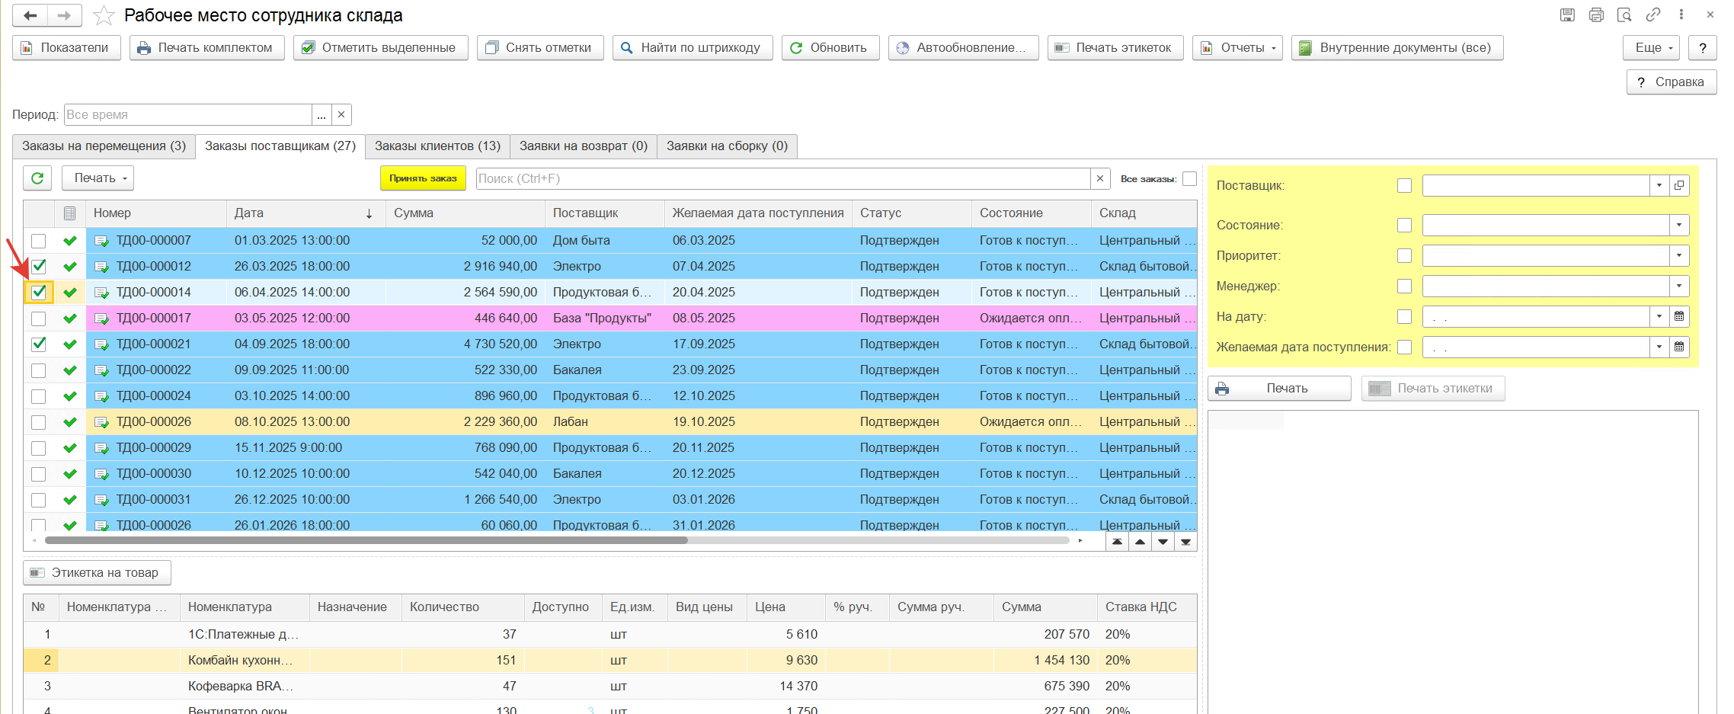Click the Найти по штрихкоду button
This screenshot has height=714, width=1734.
click(x=693, y=48)
